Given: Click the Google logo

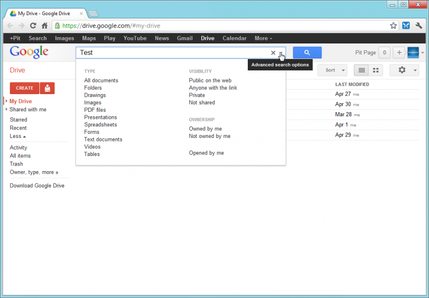Looking at the screenshot, I should click(x=29, y=52).
